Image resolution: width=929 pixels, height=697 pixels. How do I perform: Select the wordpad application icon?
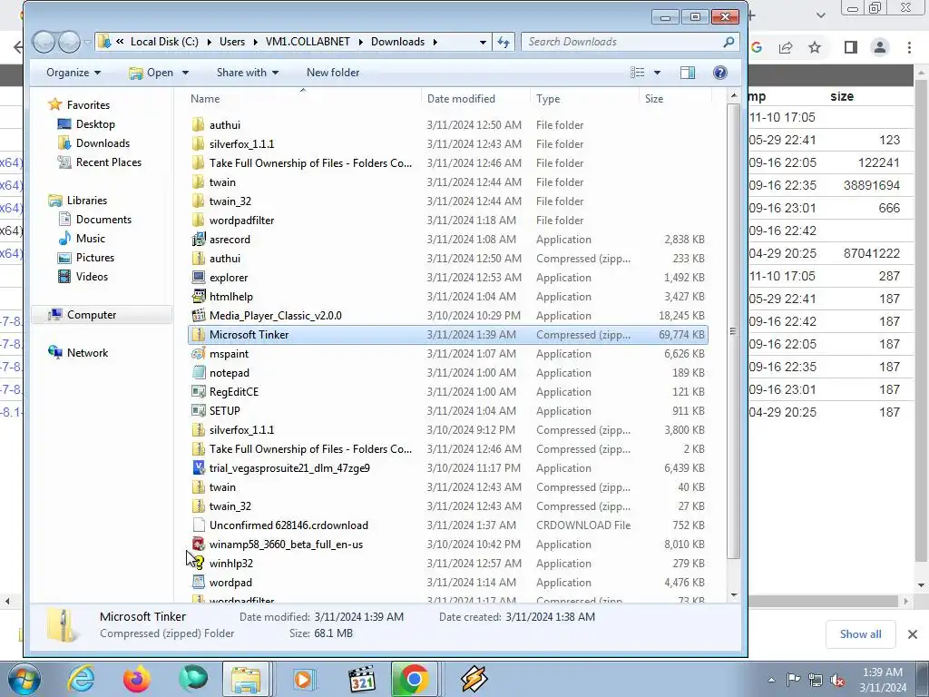(199, 583)
